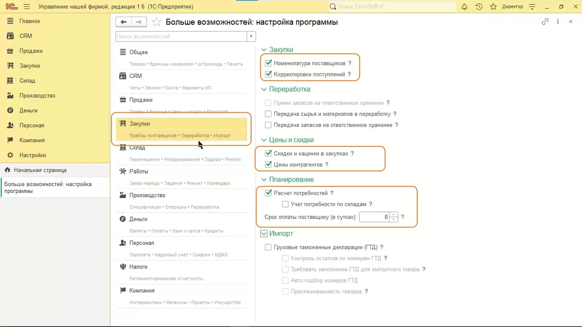This screenshot has width=582, height=327.
Task: Open the hamburger main menu icon
Action: click(27, 7)
